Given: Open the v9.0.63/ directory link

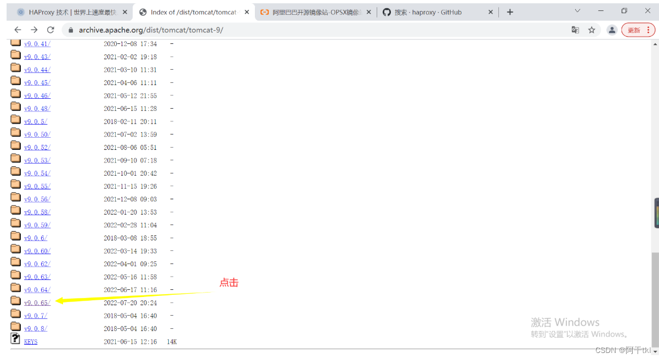Looking at the screenshot, I should click(37, 277).
